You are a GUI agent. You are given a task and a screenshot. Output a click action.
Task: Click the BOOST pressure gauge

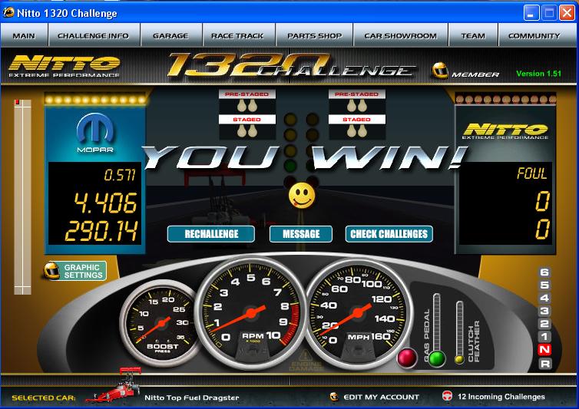[161, 323]
